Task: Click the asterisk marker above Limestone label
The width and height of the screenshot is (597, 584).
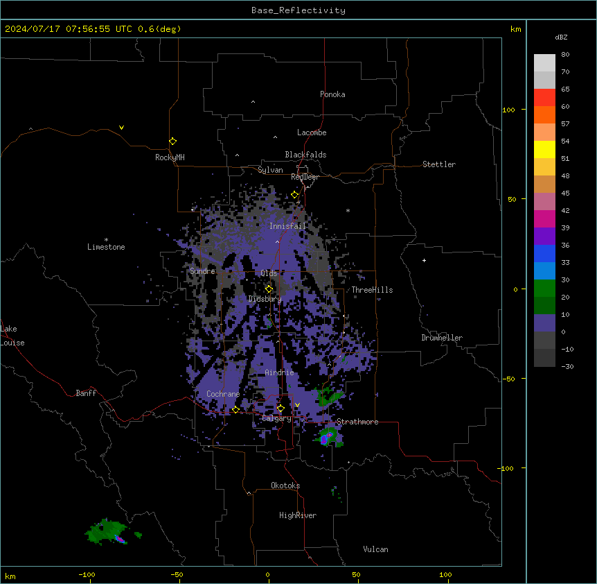Action: pos(106,240)
